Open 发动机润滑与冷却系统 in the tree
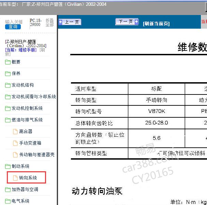This screenshot has width=207, height=205. tap(34, 97)
